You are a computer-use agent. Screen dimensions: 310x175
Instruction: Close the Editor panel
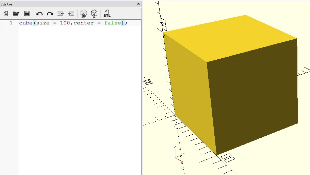pyautogui.click(x=138, y=4)
